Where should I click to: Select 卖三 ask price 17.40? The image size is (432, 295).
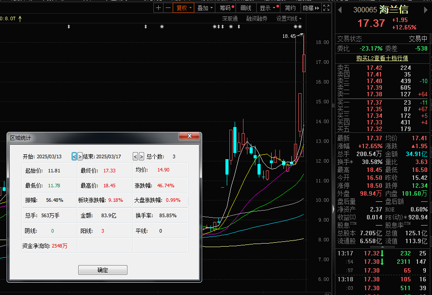click(374, 81)
